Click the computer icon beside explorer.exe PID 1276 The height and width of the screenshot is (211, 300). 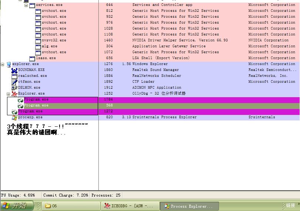pos(9,64)
